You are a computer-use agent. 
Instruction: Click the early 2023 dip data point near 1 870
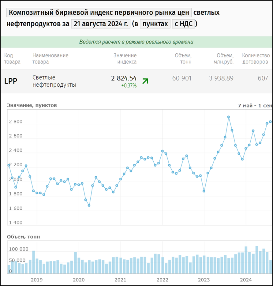tap(204, 191)
